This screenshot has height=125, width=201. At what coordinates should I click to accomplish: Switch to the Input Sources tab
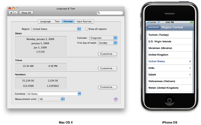pyautogui.click(x=84, y=21)
